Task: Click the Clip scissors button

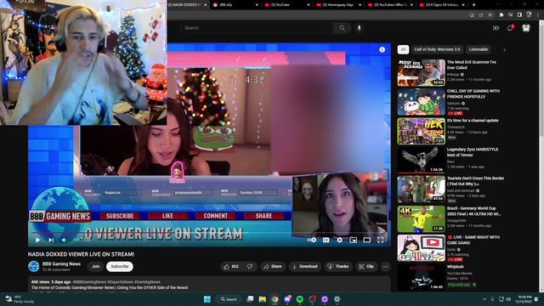Action: tap(366, 266)
